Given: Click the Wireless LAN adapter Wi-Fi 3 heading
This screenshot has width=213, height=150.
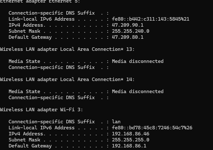Looking at the screenshot, I should (41, 110).
